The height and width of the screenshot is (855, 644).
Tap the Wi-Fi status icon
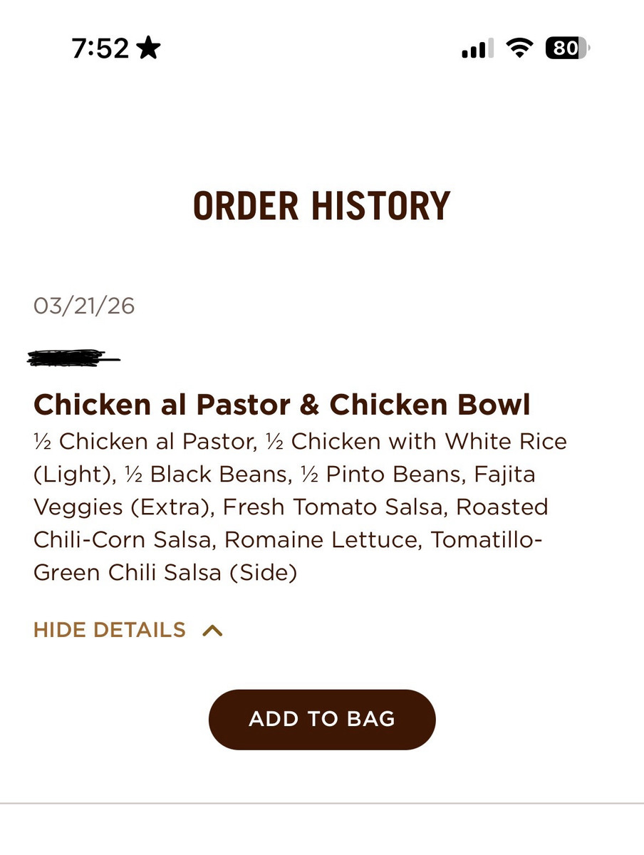pos(520,48)
